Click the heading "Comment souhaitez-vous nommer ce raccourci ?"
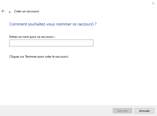157x116 pixels. click(53, 24)
